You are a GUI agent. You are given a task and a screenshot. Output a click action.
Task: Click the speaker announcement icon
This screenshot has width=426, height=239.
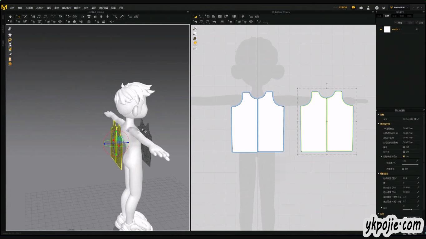[361, 8]
